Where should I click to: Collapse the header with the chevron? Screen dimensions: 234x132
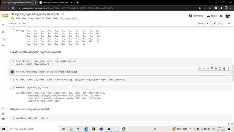point(229,23)
